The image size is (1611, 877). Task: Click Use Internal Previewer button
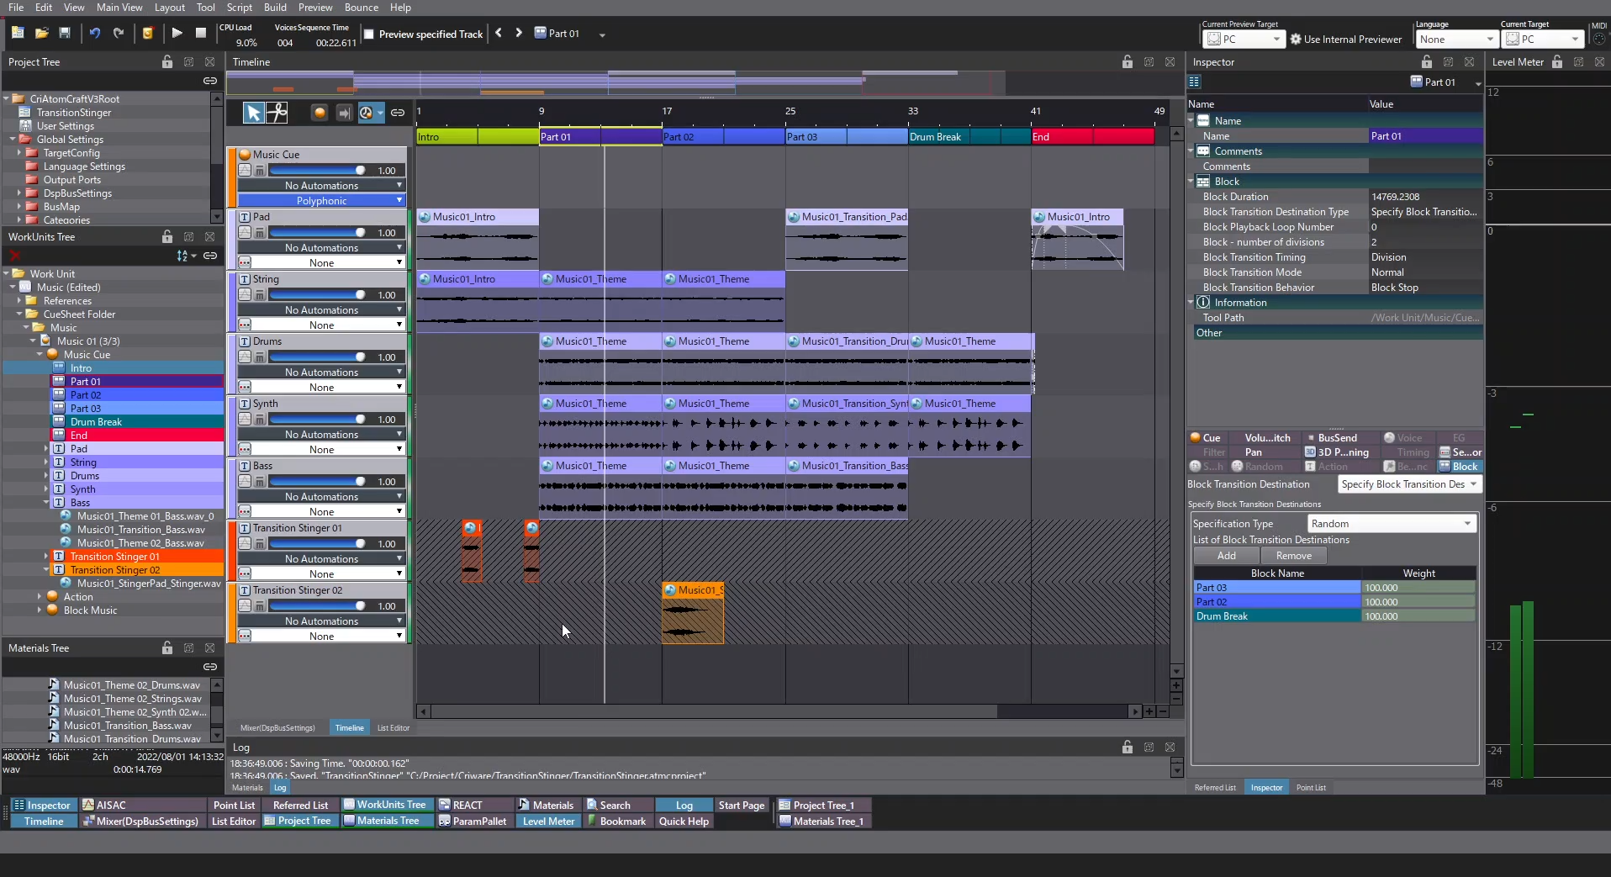(x=1345, y=40)
